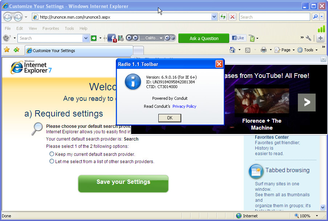Click the Add to Favorites icon
This screenshot has height=221, width=328.
tap(16, 50)
